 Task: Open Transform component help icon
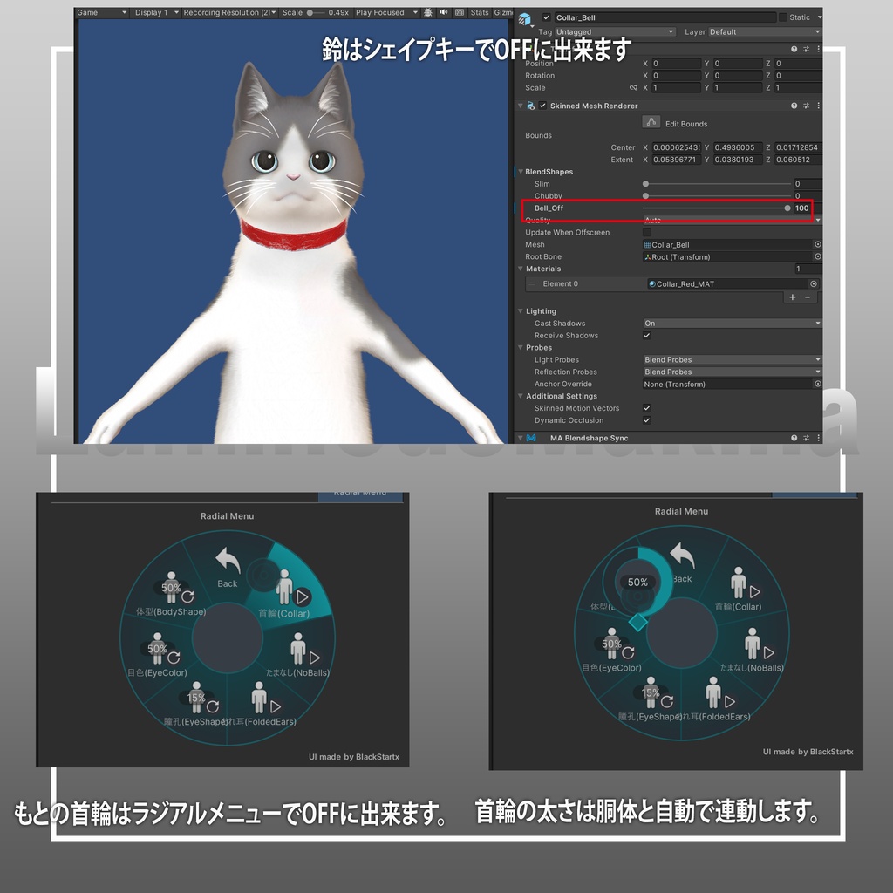tap(794, 49)
